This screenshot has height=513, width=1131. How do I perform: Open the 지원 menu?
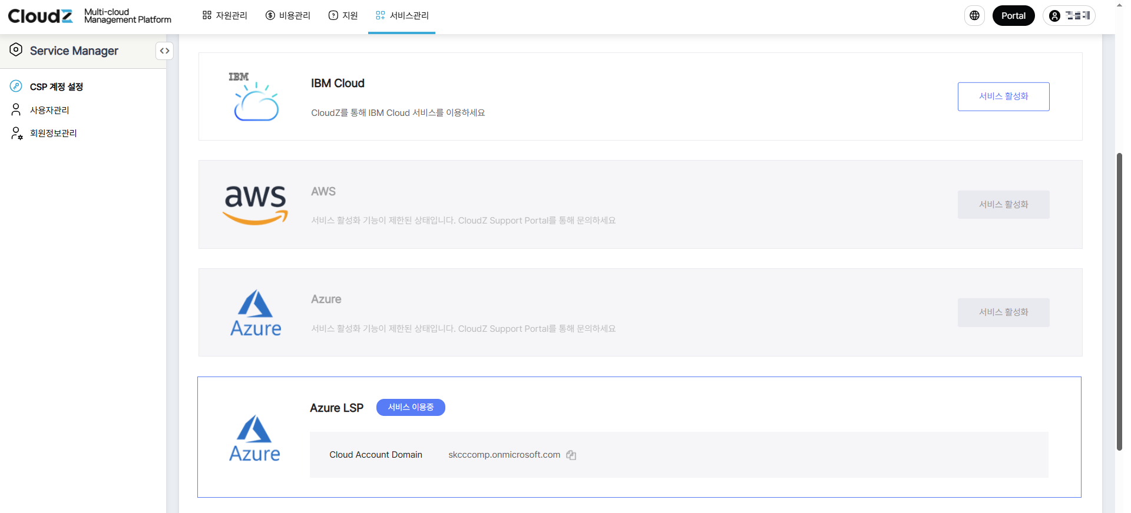(x=343, y=16)
